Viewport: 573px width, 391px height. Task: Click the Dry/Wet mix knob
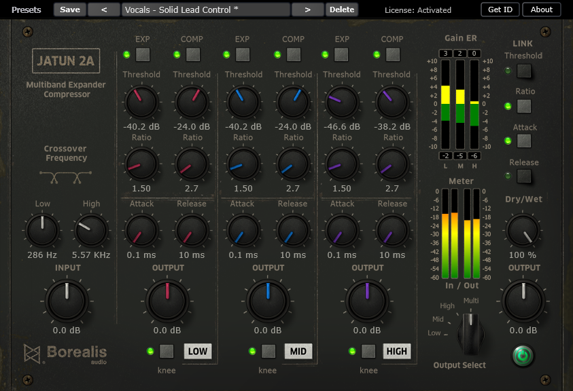[523, 231]
